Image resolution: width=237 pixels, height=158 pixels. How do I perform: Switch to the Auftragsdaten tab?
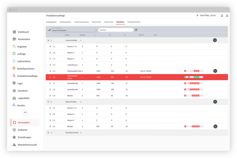[51, 22]
